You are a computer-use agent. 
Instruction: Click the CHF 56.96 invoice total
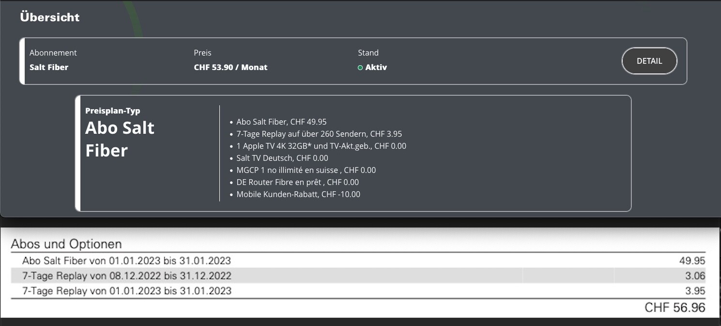click(x=675, y=308)
